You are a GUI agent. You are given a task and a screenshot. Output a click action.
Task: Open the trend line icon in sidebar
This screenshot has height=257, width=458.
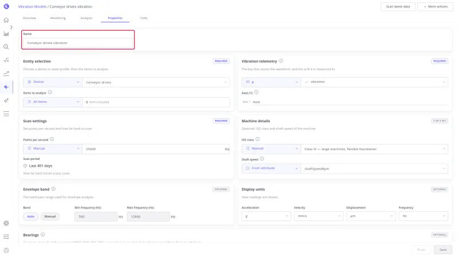pos(6,74)
